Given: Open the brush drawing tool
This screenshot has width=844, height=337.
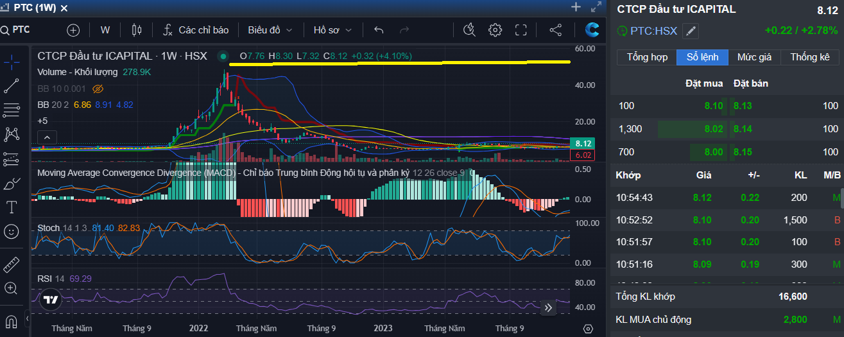Looking at the screenshot, I should [12, 185].
